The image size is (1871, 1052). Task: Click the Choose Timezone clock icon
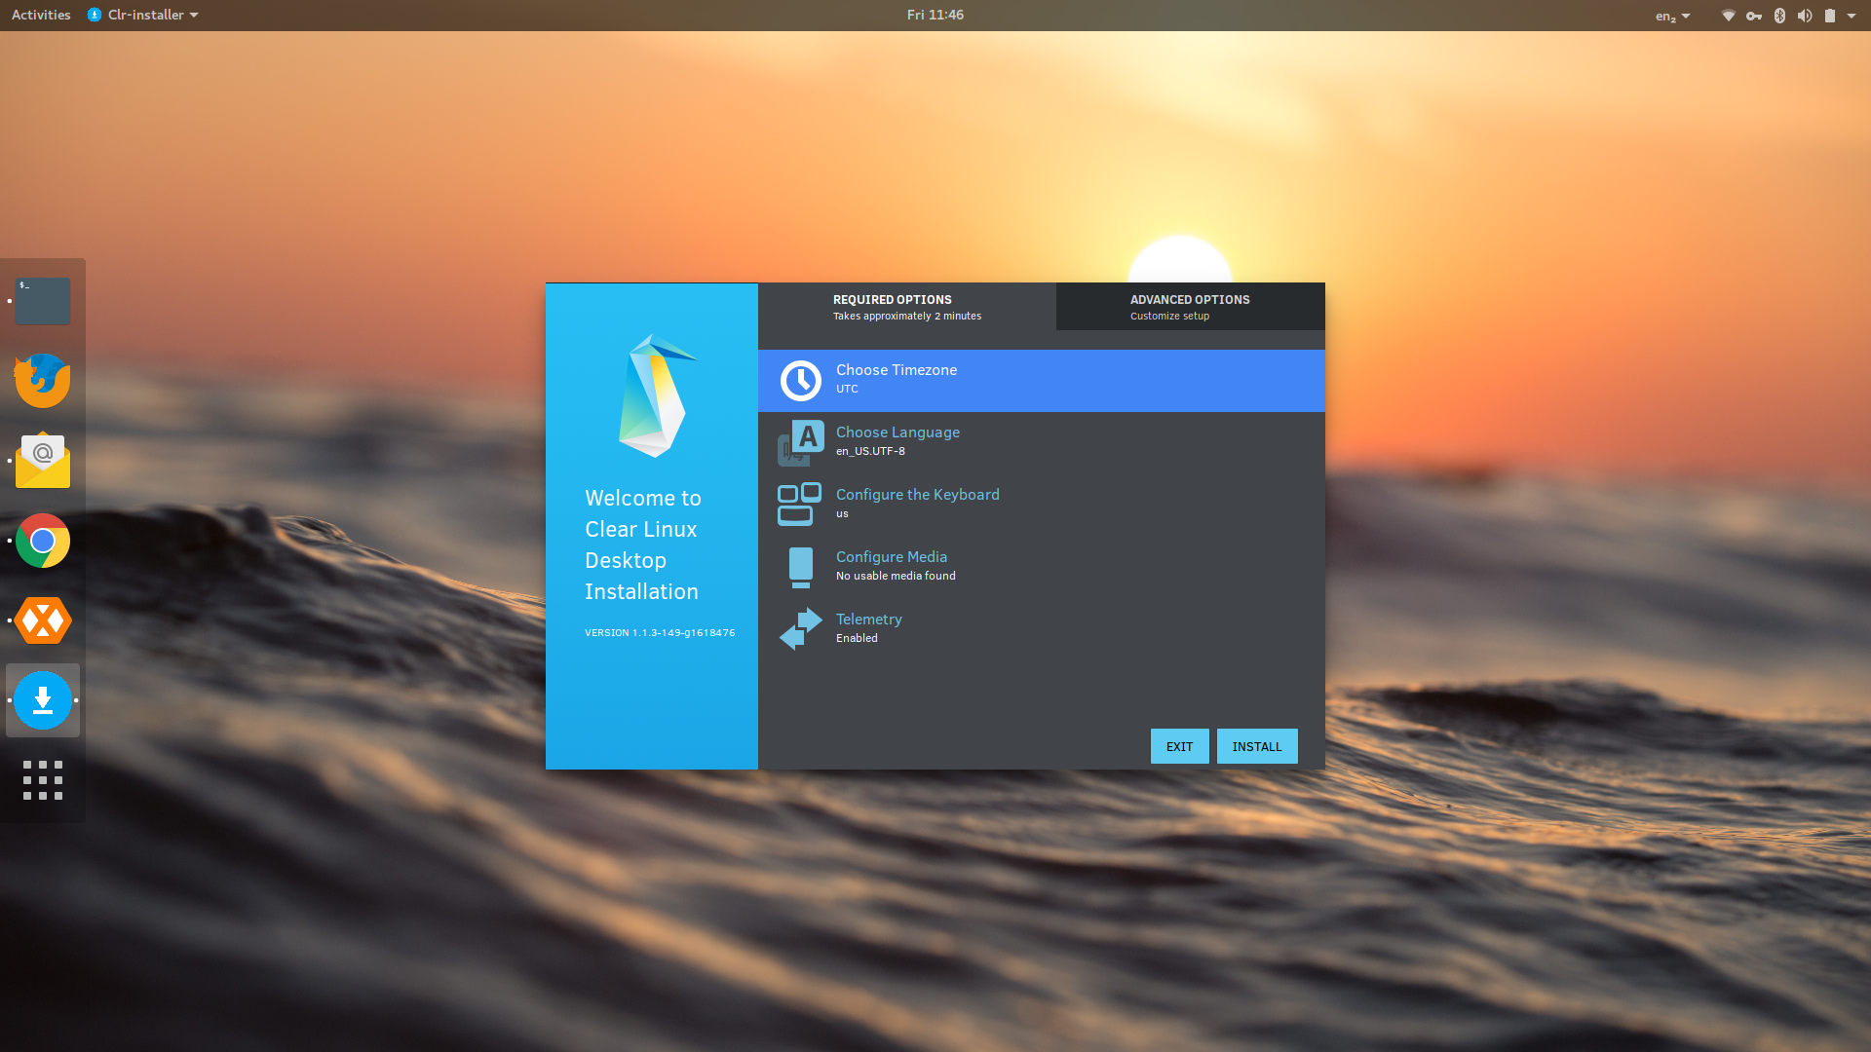(x=800, y=381)
